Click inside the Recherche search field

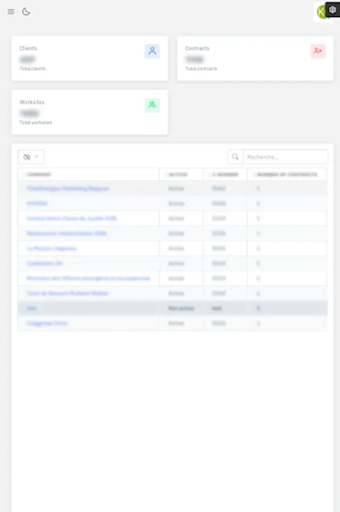pos(284,156)
